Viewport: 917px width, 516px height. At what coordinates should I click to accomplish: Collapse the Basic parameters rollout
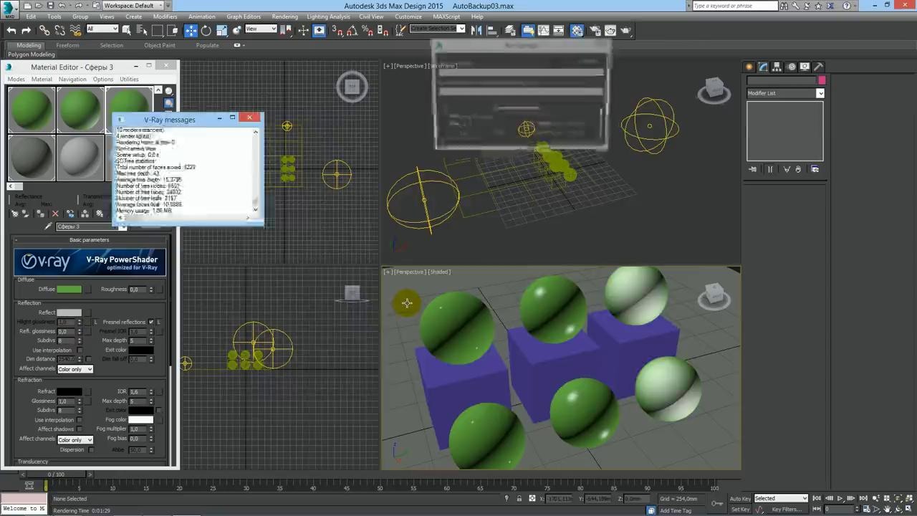tap(90, 240)
